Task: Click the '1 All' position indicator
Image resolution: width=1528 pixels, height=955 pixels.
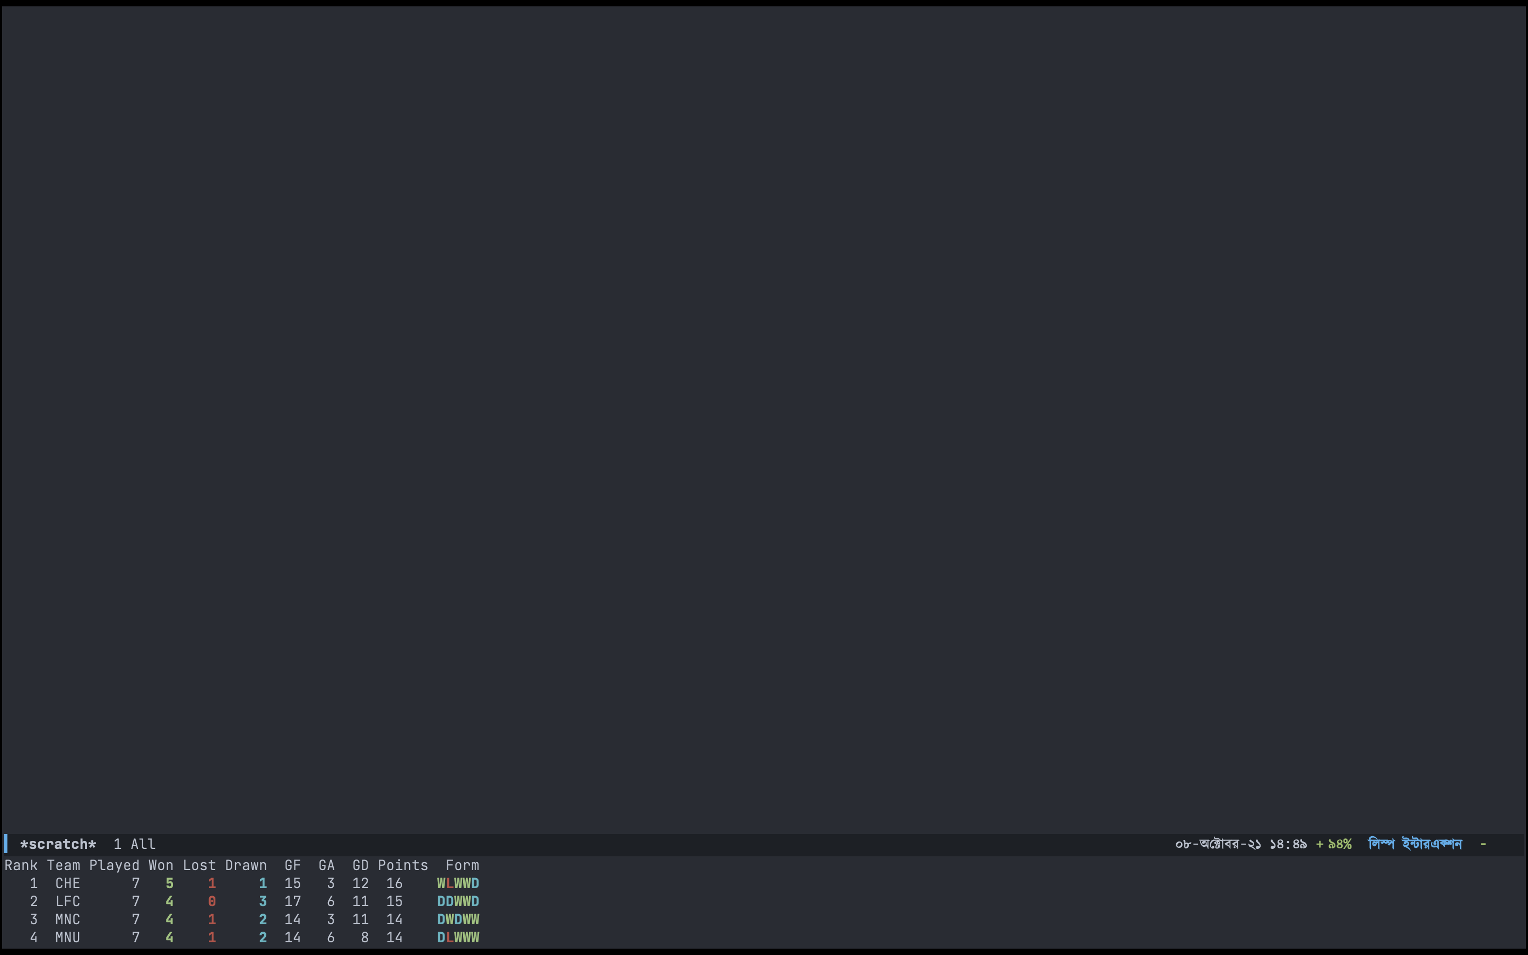Action: click(x=134, y=845)
